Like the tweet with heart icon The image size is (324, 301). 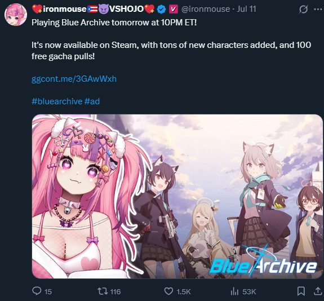pyautogui.click(x=168, y=291)
